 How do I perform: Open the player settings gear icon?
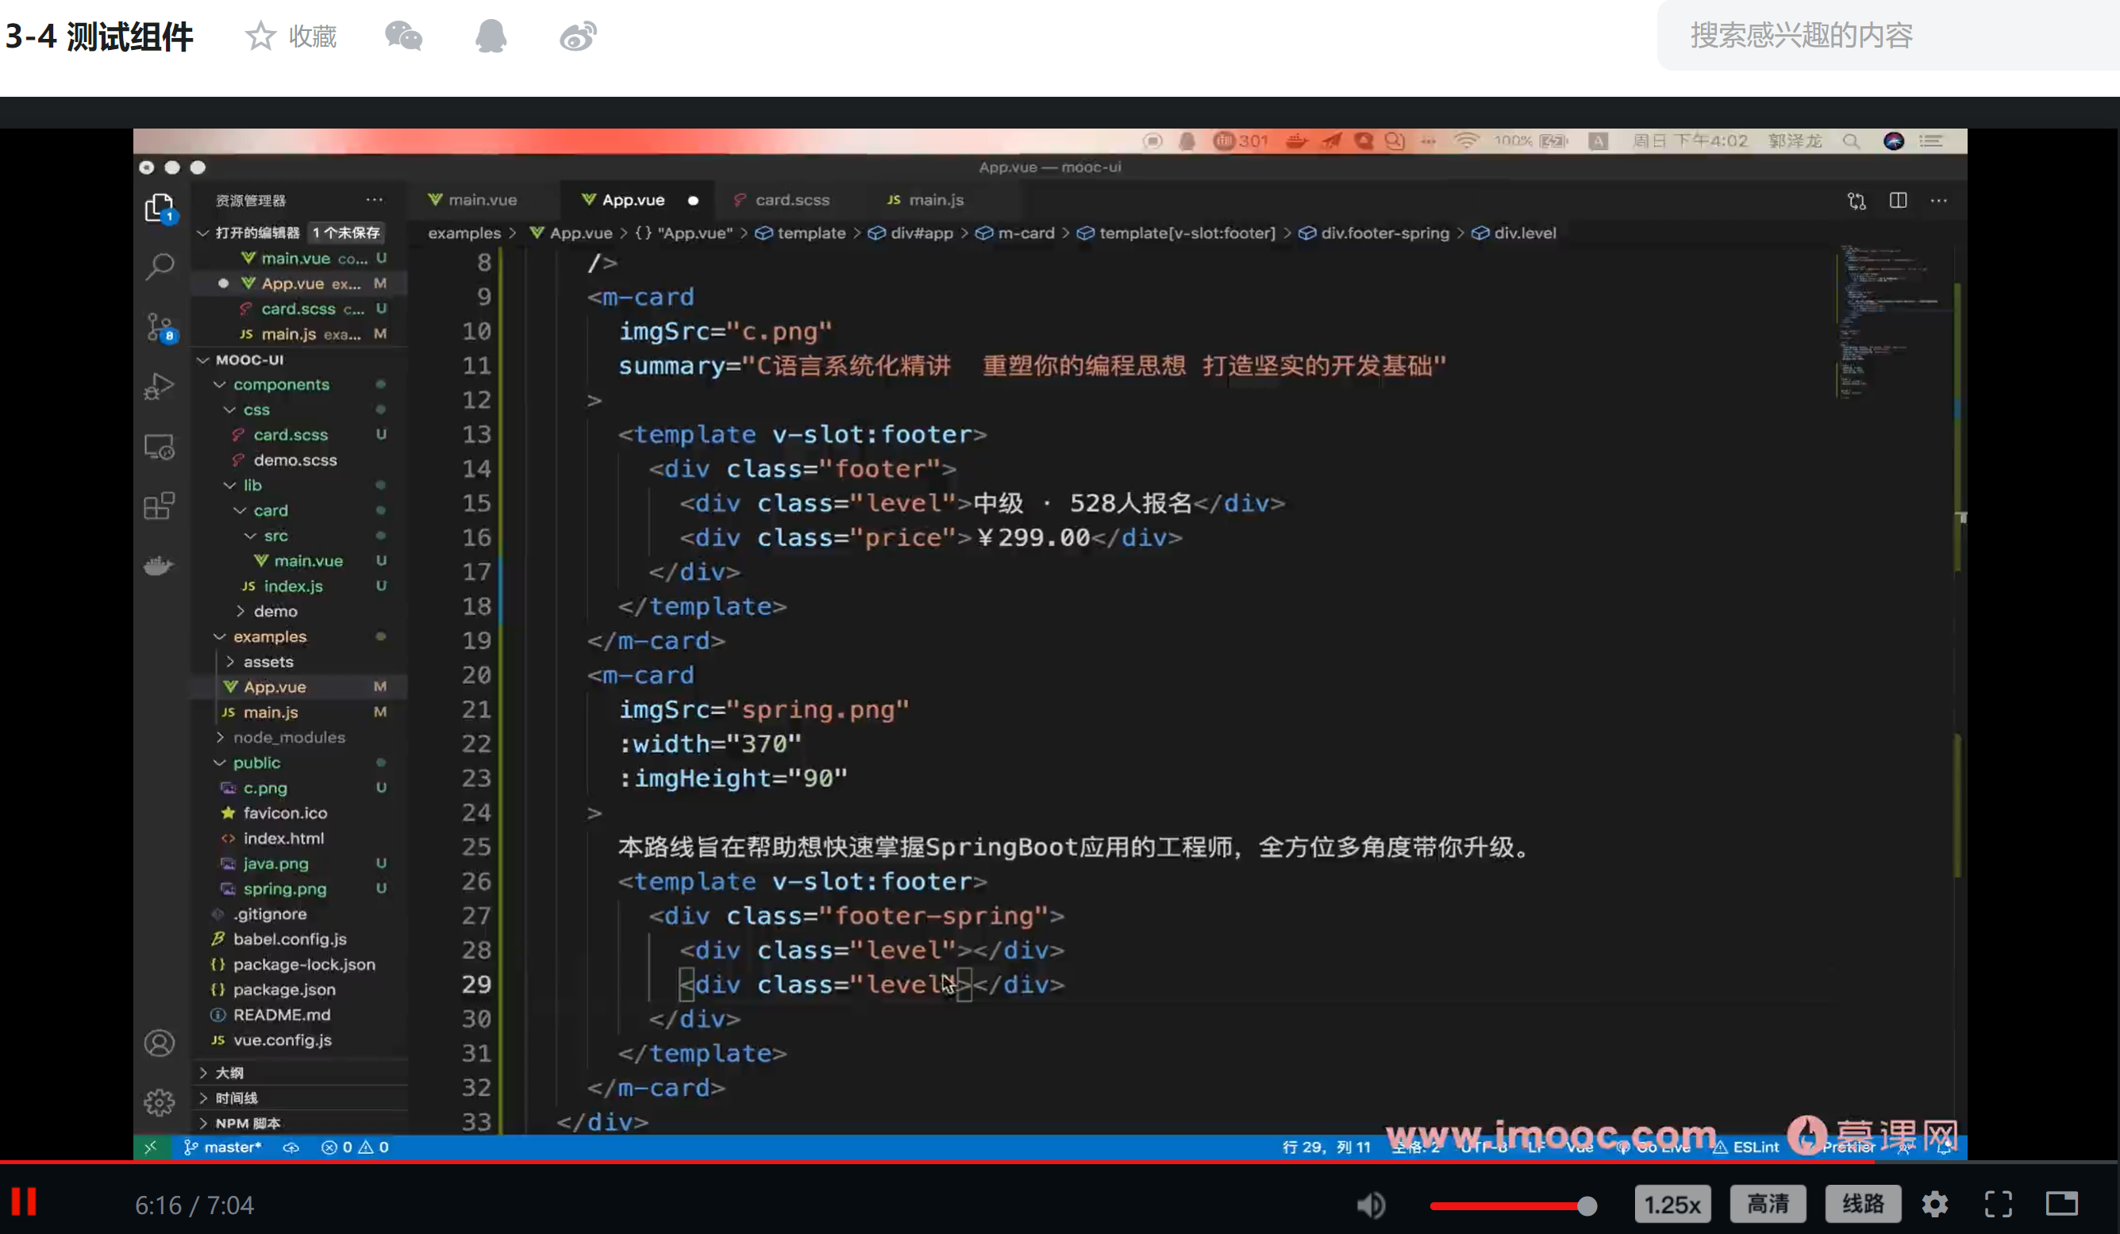(1934, 1205)
